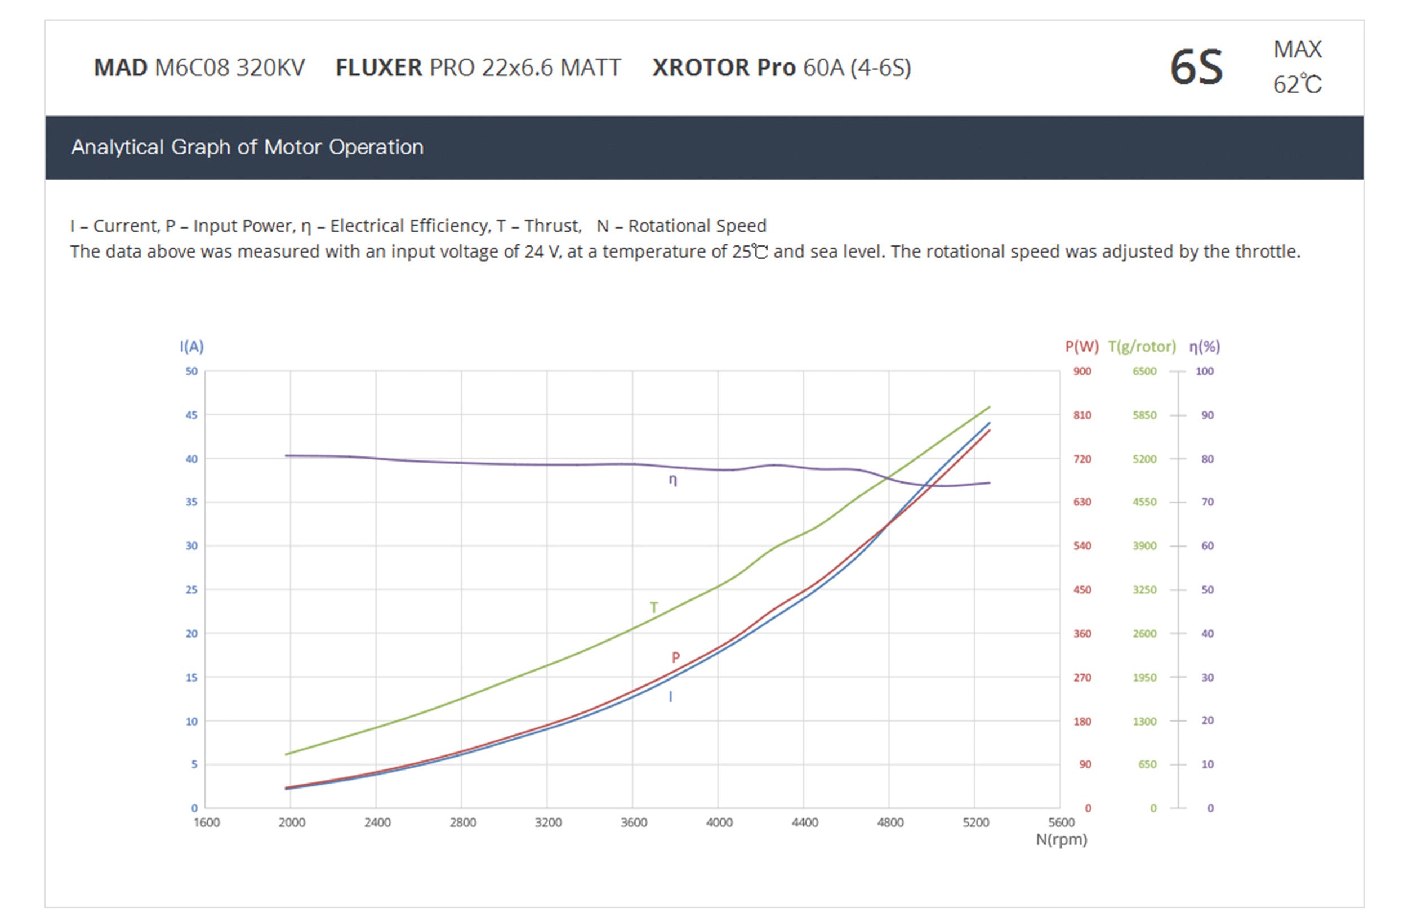Click the green T(g/rotor) axis title
Screen dimensions: 1408x913
click(1141, 347)
